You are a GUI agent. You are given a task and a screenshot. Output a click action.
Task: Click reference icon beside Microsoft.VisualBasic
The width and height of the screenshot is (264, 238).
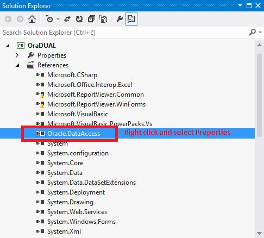click(40, 114)
